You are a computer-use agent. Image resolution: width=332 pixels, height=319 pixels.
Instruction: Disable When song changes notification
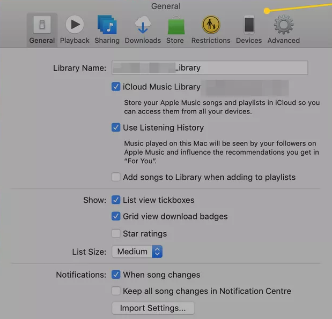pos(116,275)
